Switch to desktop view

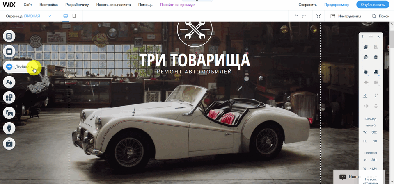point(66,16)
